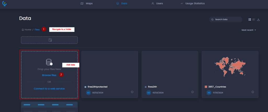
Task: Open the 3857_Countries map thumbnail
Action: pos(230,67)
